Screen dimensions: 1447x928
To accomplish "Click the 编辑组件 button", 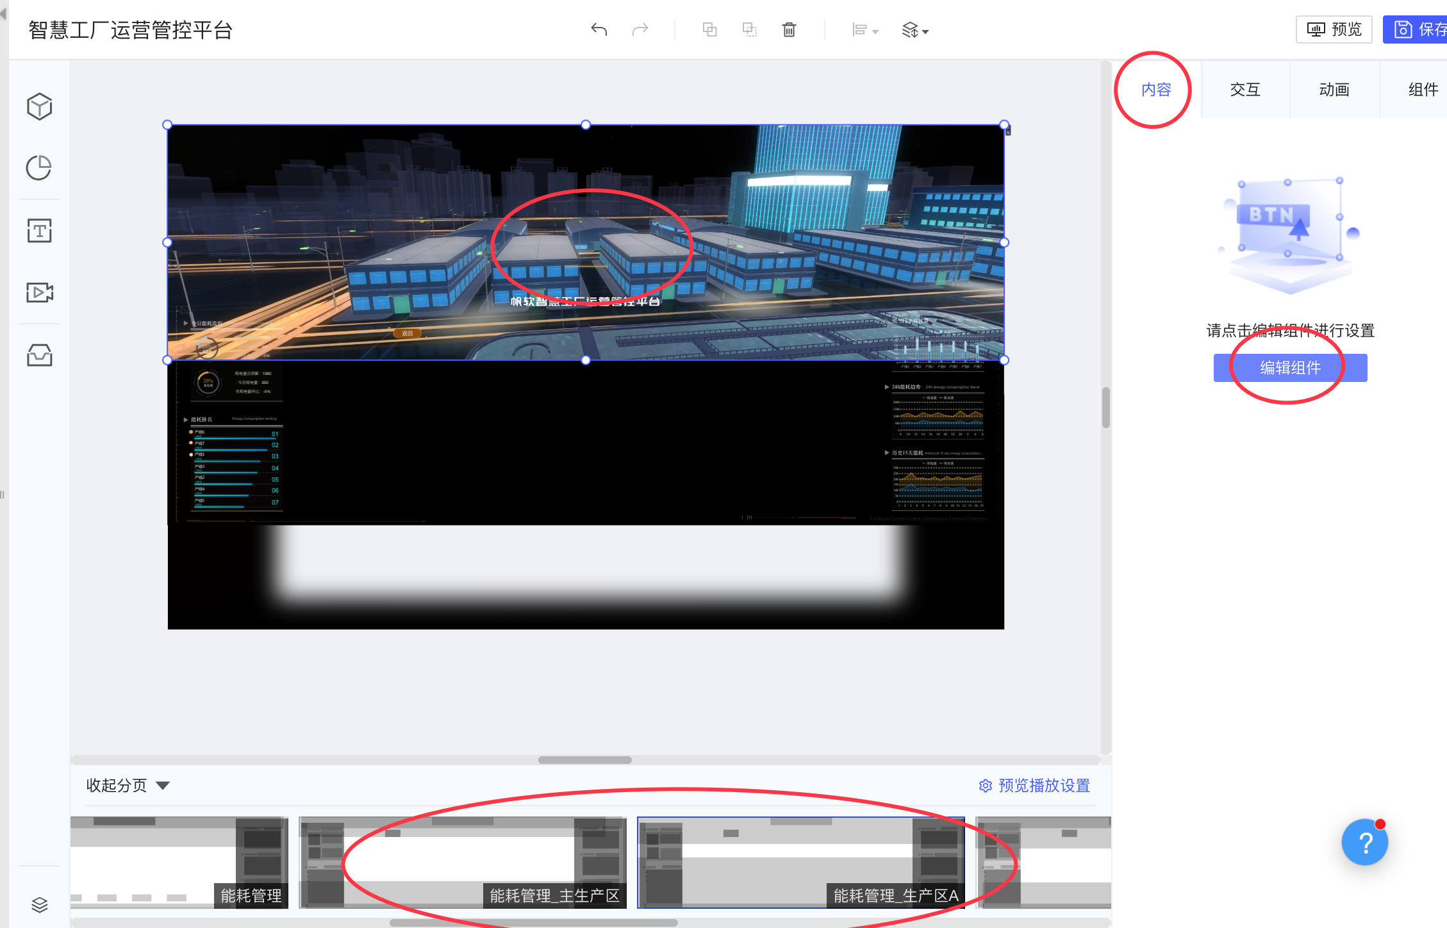I will pyautogui.click(x=1290, y=368).
